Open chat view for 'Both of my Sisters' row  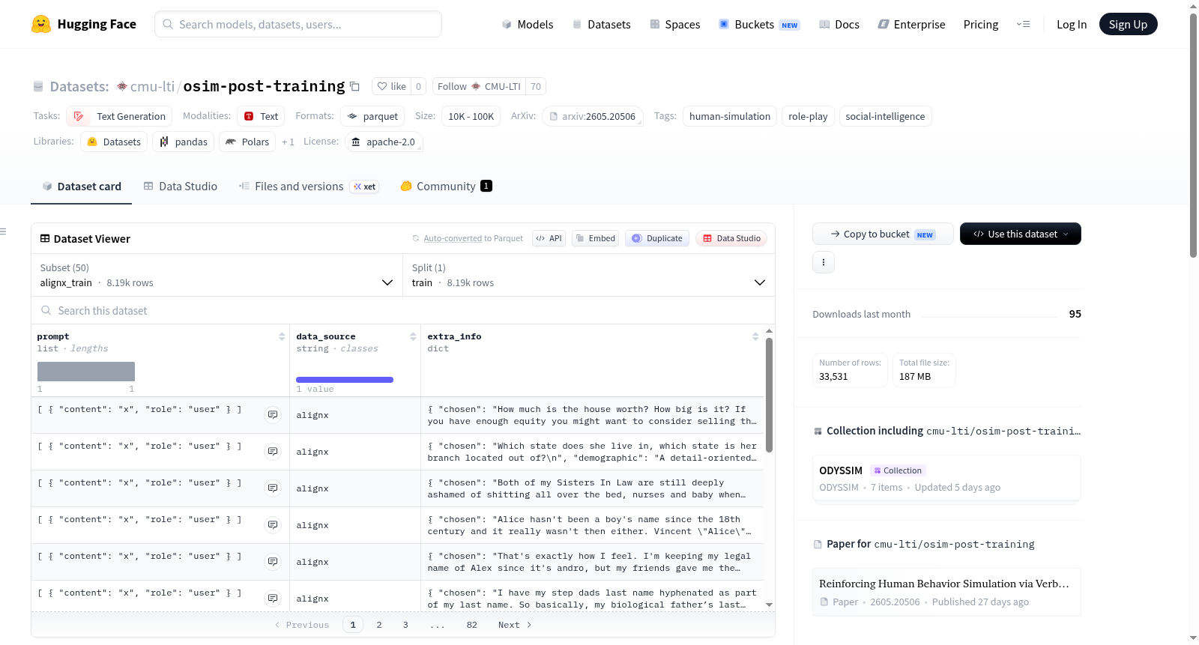click(x=273, y=488)
